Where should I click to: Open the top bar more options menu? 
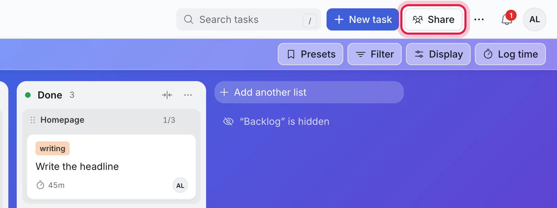pyautogui.click(x=479, y=19)
